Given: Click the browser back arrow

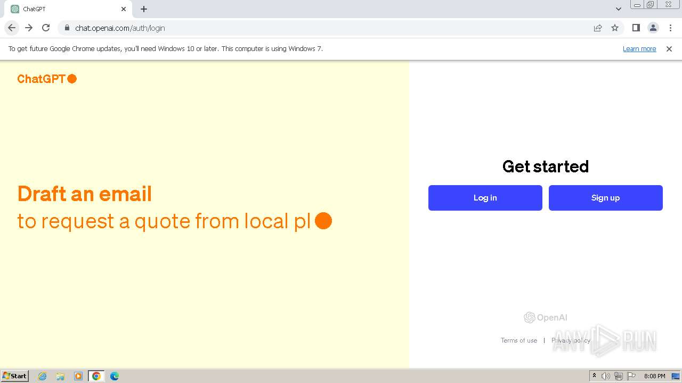Looking at the screenshot, I should point(12,28).
